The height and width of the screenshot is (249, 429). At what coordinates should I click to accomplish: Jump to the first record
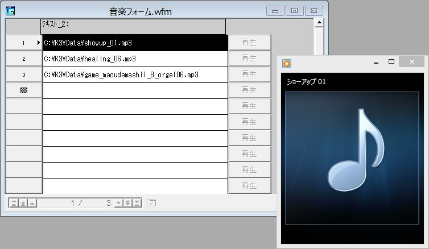point(13,203)
